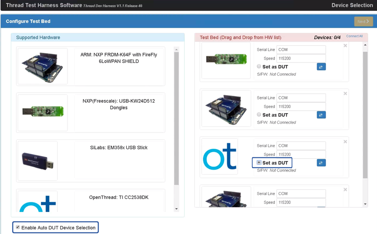This screenshot has height=234, width=377.
Task: Select the SiLabs EM358x USB Stick image
Action: (x=38, y=160)
